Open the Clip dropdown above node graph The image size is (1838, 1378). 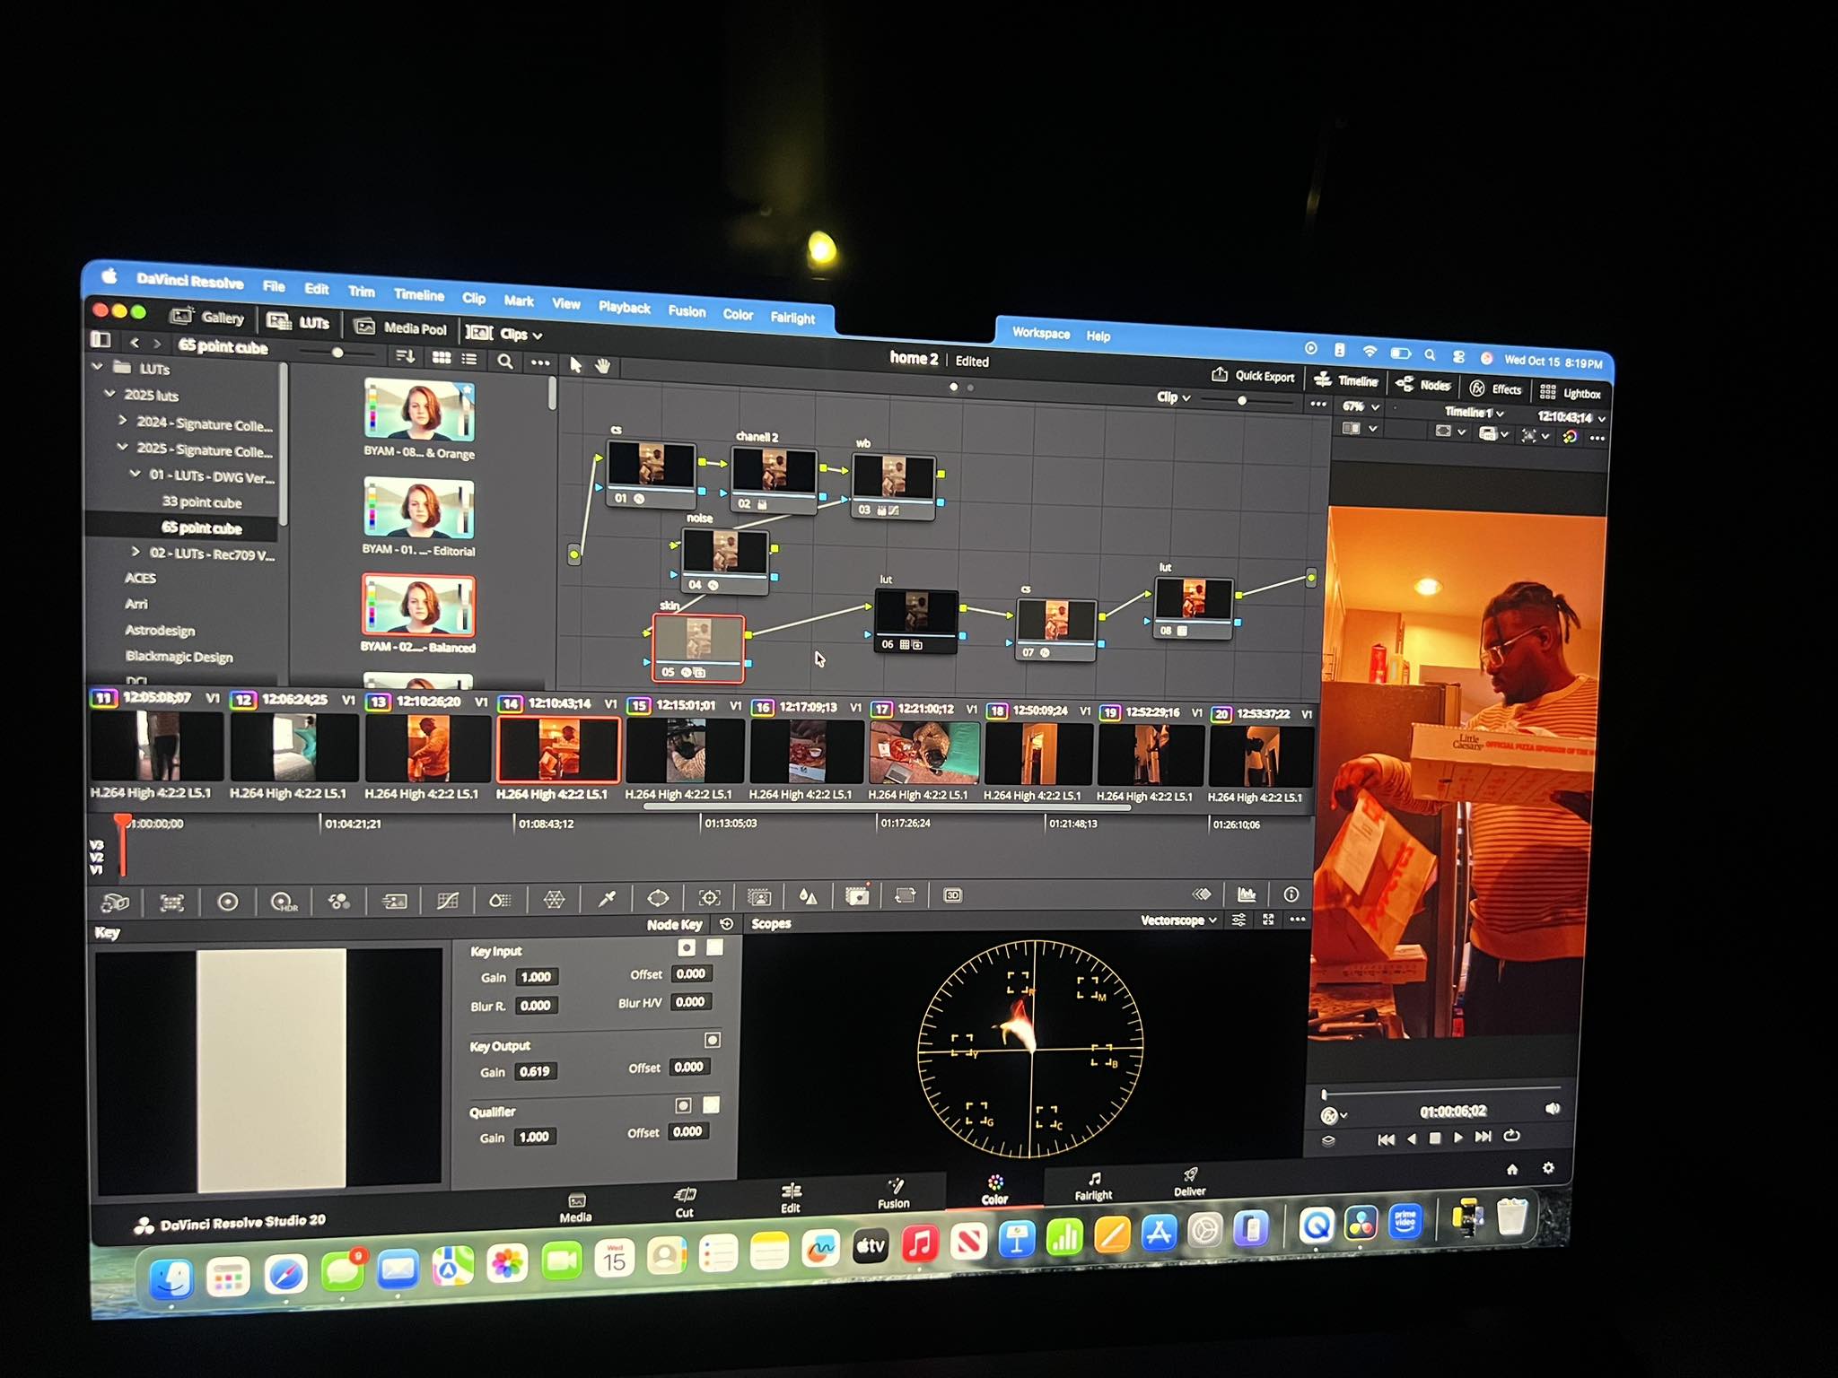tap(1173, 397)
